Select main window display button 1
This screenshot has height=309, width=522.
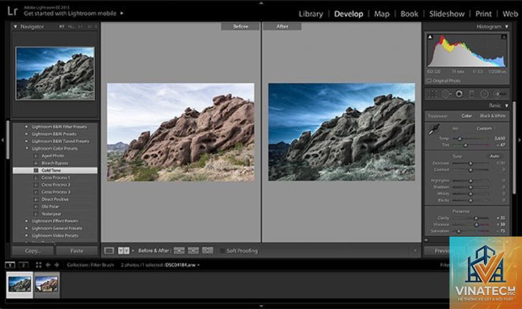10,265
